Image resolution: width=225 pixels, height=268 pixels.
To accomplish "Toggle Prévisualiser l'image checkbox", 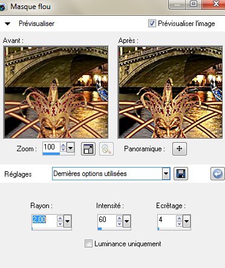I will (x=152, y=24).
